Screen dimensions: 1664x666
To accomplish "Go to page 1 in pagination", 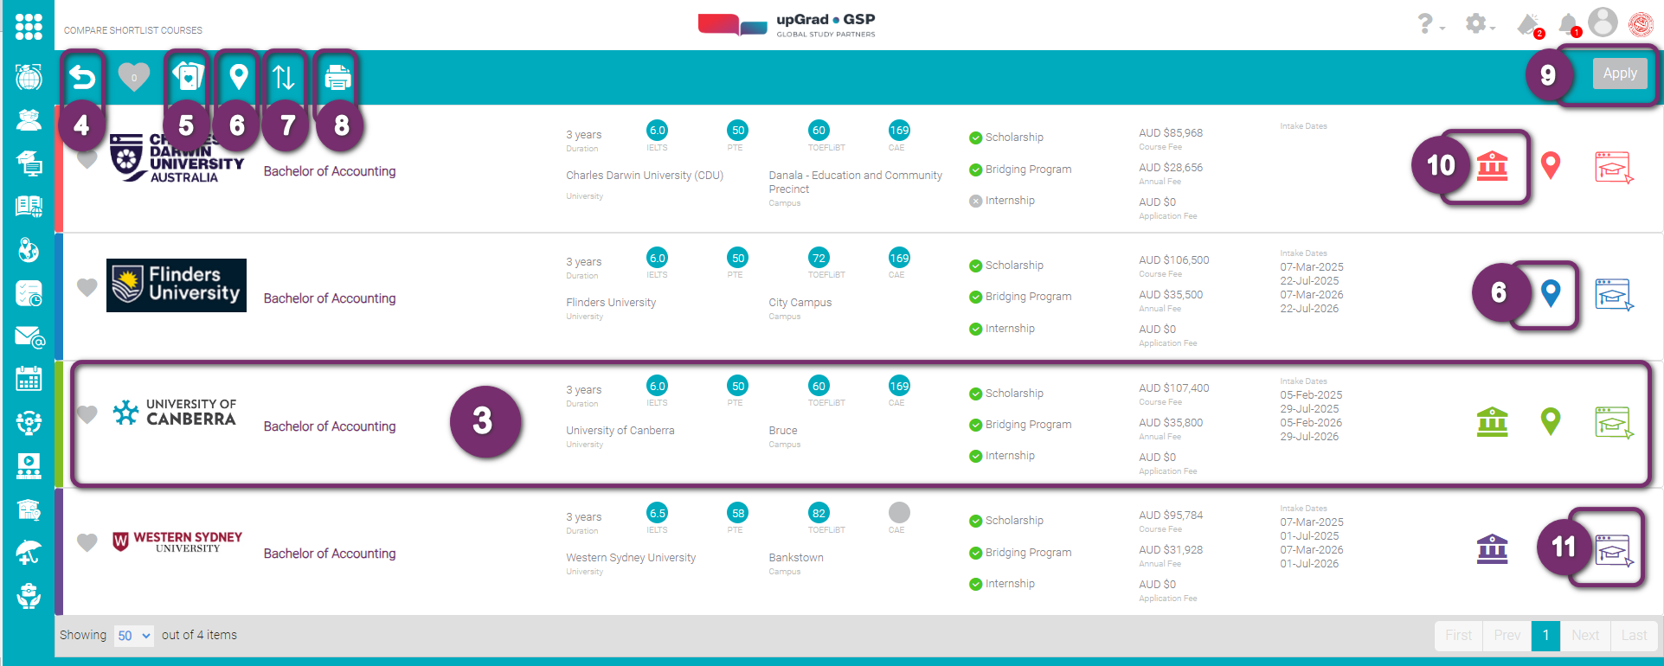I will pyautogui.click(x=1545, y=635).
